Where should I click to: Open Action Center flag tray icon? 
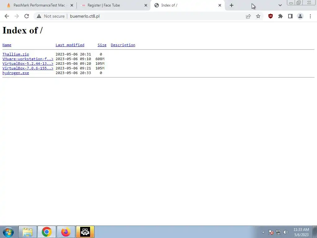tap(271, 232)
